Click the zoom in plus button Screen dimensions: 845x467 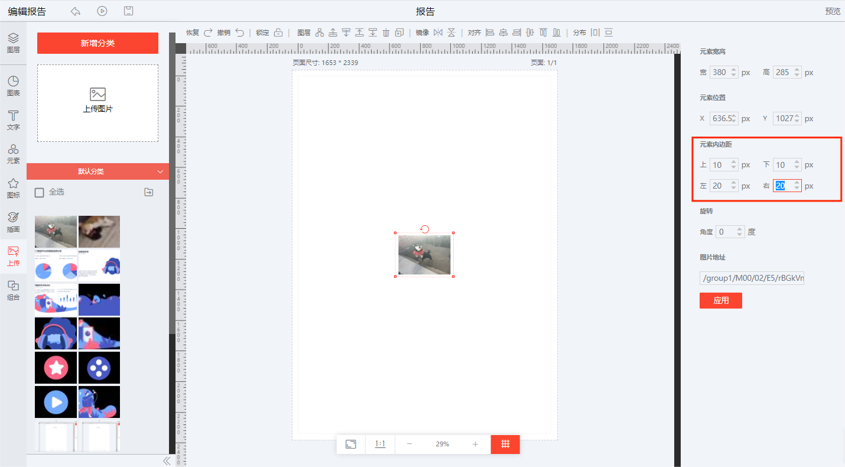tap(475, 444)
